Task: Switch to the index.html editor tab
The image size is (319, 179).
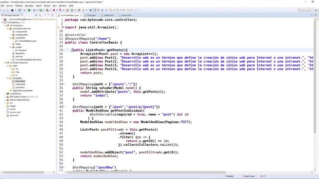Action: (x=109, y=15)
